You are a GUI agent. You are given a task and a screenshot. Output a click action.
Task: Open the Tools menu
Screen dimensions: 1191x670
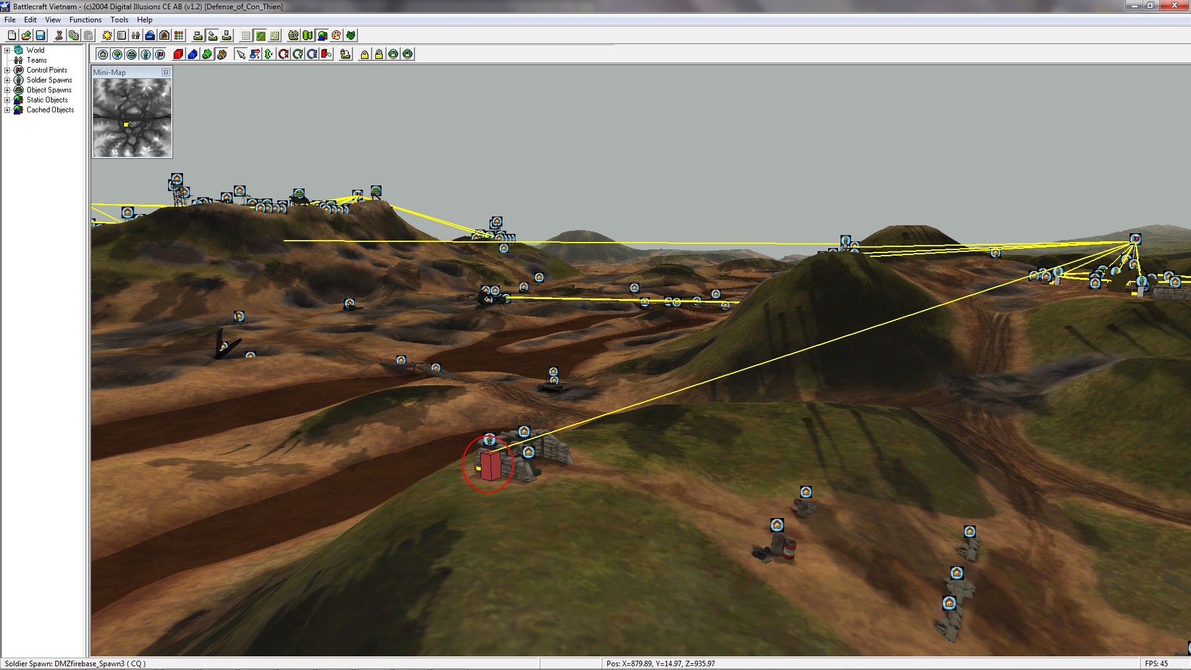tap(119, 20)
